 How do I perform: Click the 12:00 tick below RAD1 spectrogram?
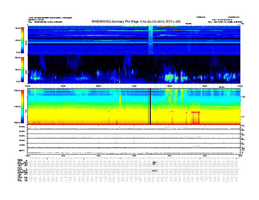pyautogui.click(x=134, y=86)
